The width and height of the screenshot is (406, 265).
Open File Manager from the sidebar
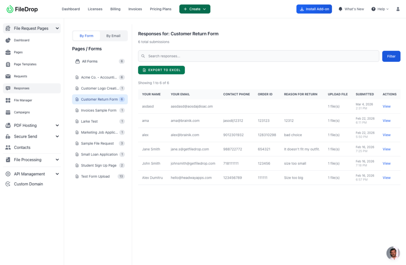pos(9,100)
